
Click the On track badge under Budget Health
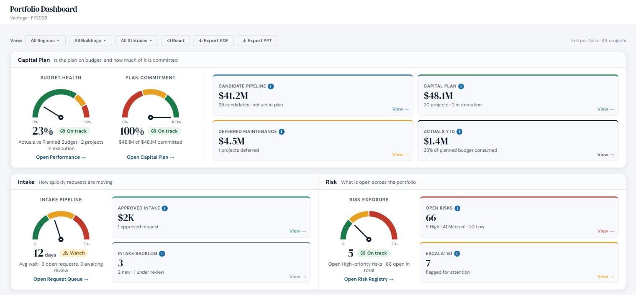tap(73, 131)
